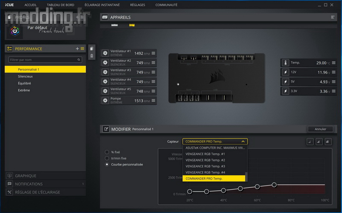Choose COMMANDER PRO Temp. in sensor list
This screenshot has width=342, height=213.
click(214, 178)
